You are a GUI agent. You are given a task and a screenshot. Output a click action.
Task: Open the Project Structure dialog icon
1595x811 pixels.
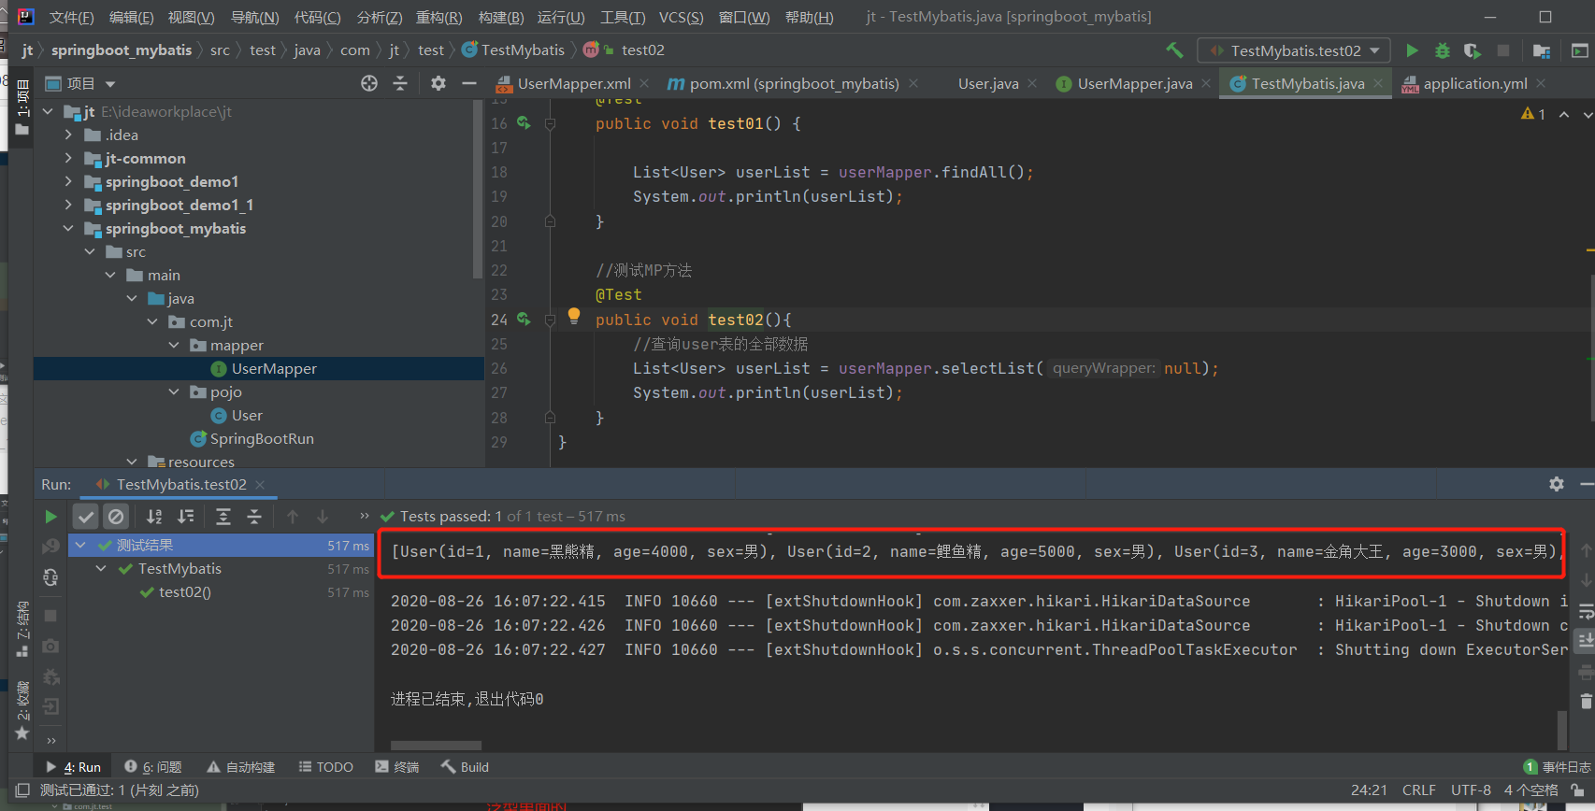click(x=1542, y=50)
